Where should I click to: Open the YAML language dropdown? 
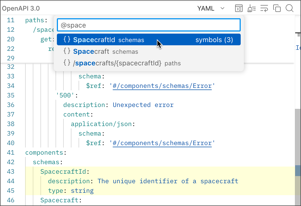(211, 8)
